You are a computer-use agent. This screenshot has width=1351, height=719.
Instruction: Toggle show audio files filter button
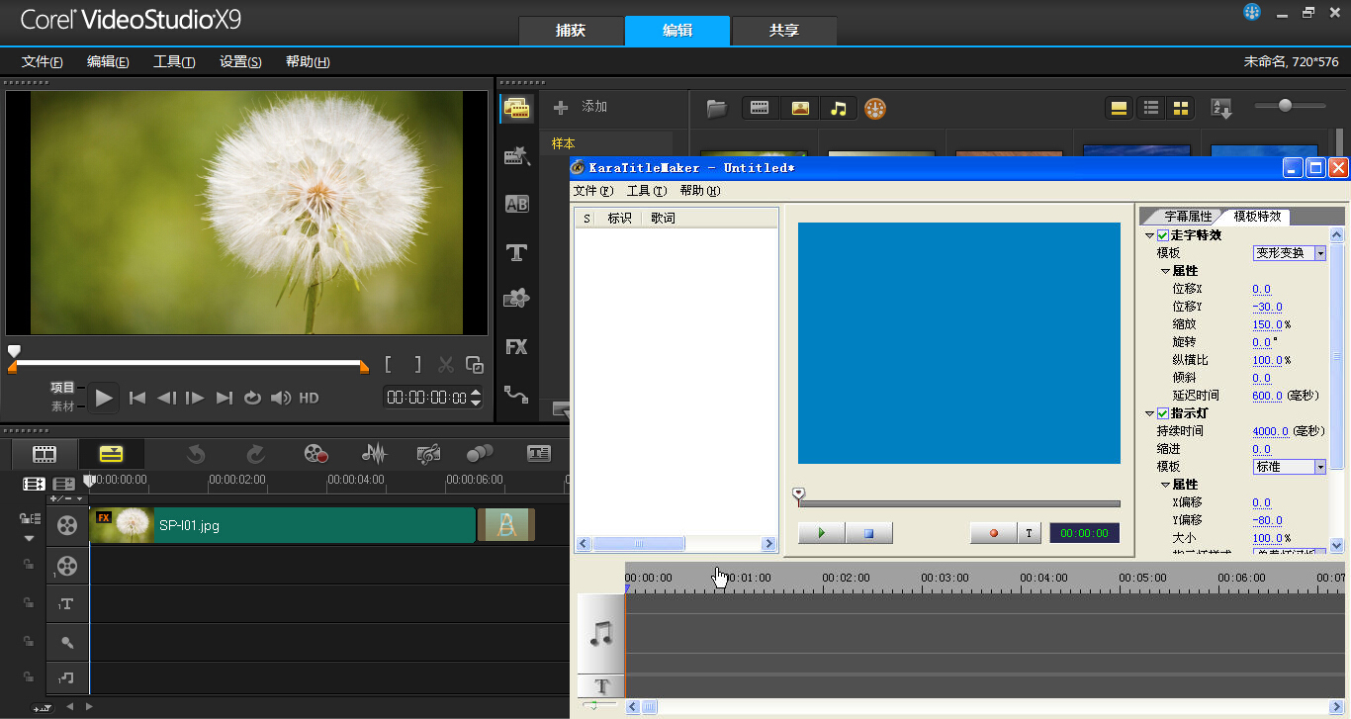pyautogui.click(x=839, y=108)
